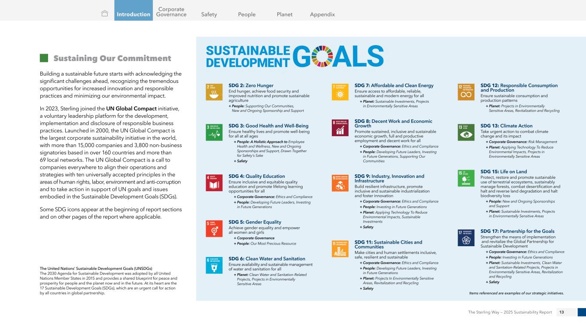The image size is (586, 330).
Task: Click the 'Corporate Governance: Risk Management' line
Action: (x=522, y=141)
